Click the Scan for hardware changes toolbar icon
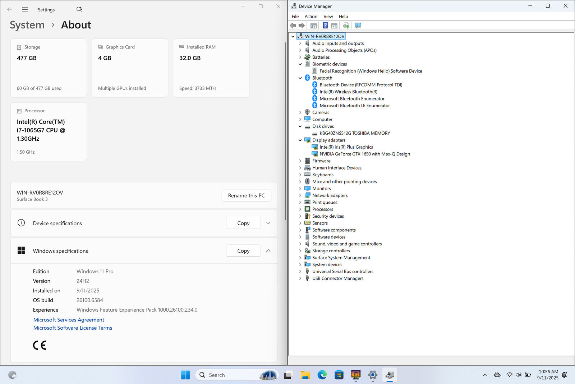The width and height of the screenshot is (575, 384). point(358,26)
